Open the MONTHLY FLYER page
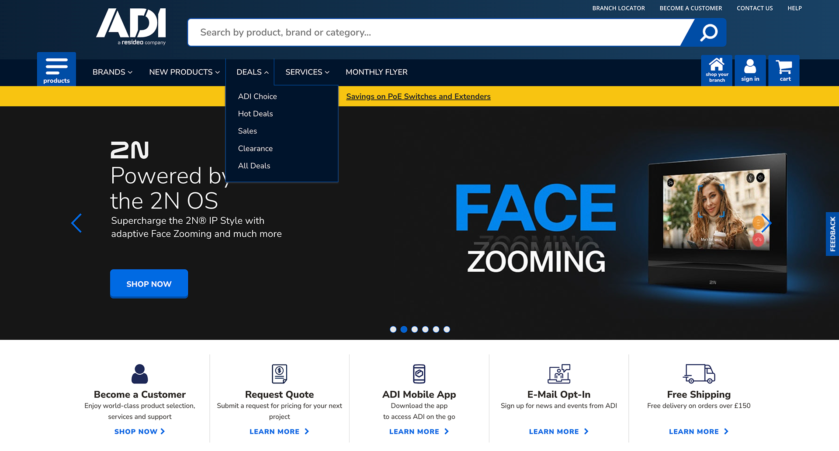The width and height of the screenshot is (839, 451). pyautogui.click(x=377, y=72)
